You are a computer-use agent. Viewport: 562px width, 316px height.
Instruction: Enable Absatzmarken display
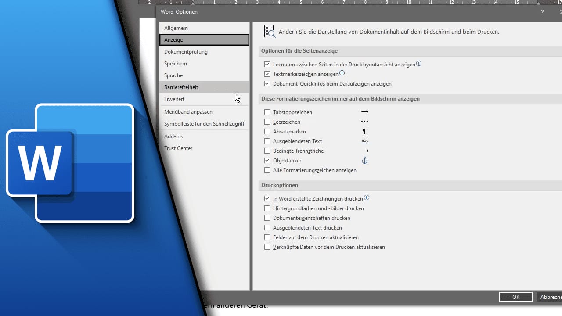pyautogui.click(x=267, y=132)
